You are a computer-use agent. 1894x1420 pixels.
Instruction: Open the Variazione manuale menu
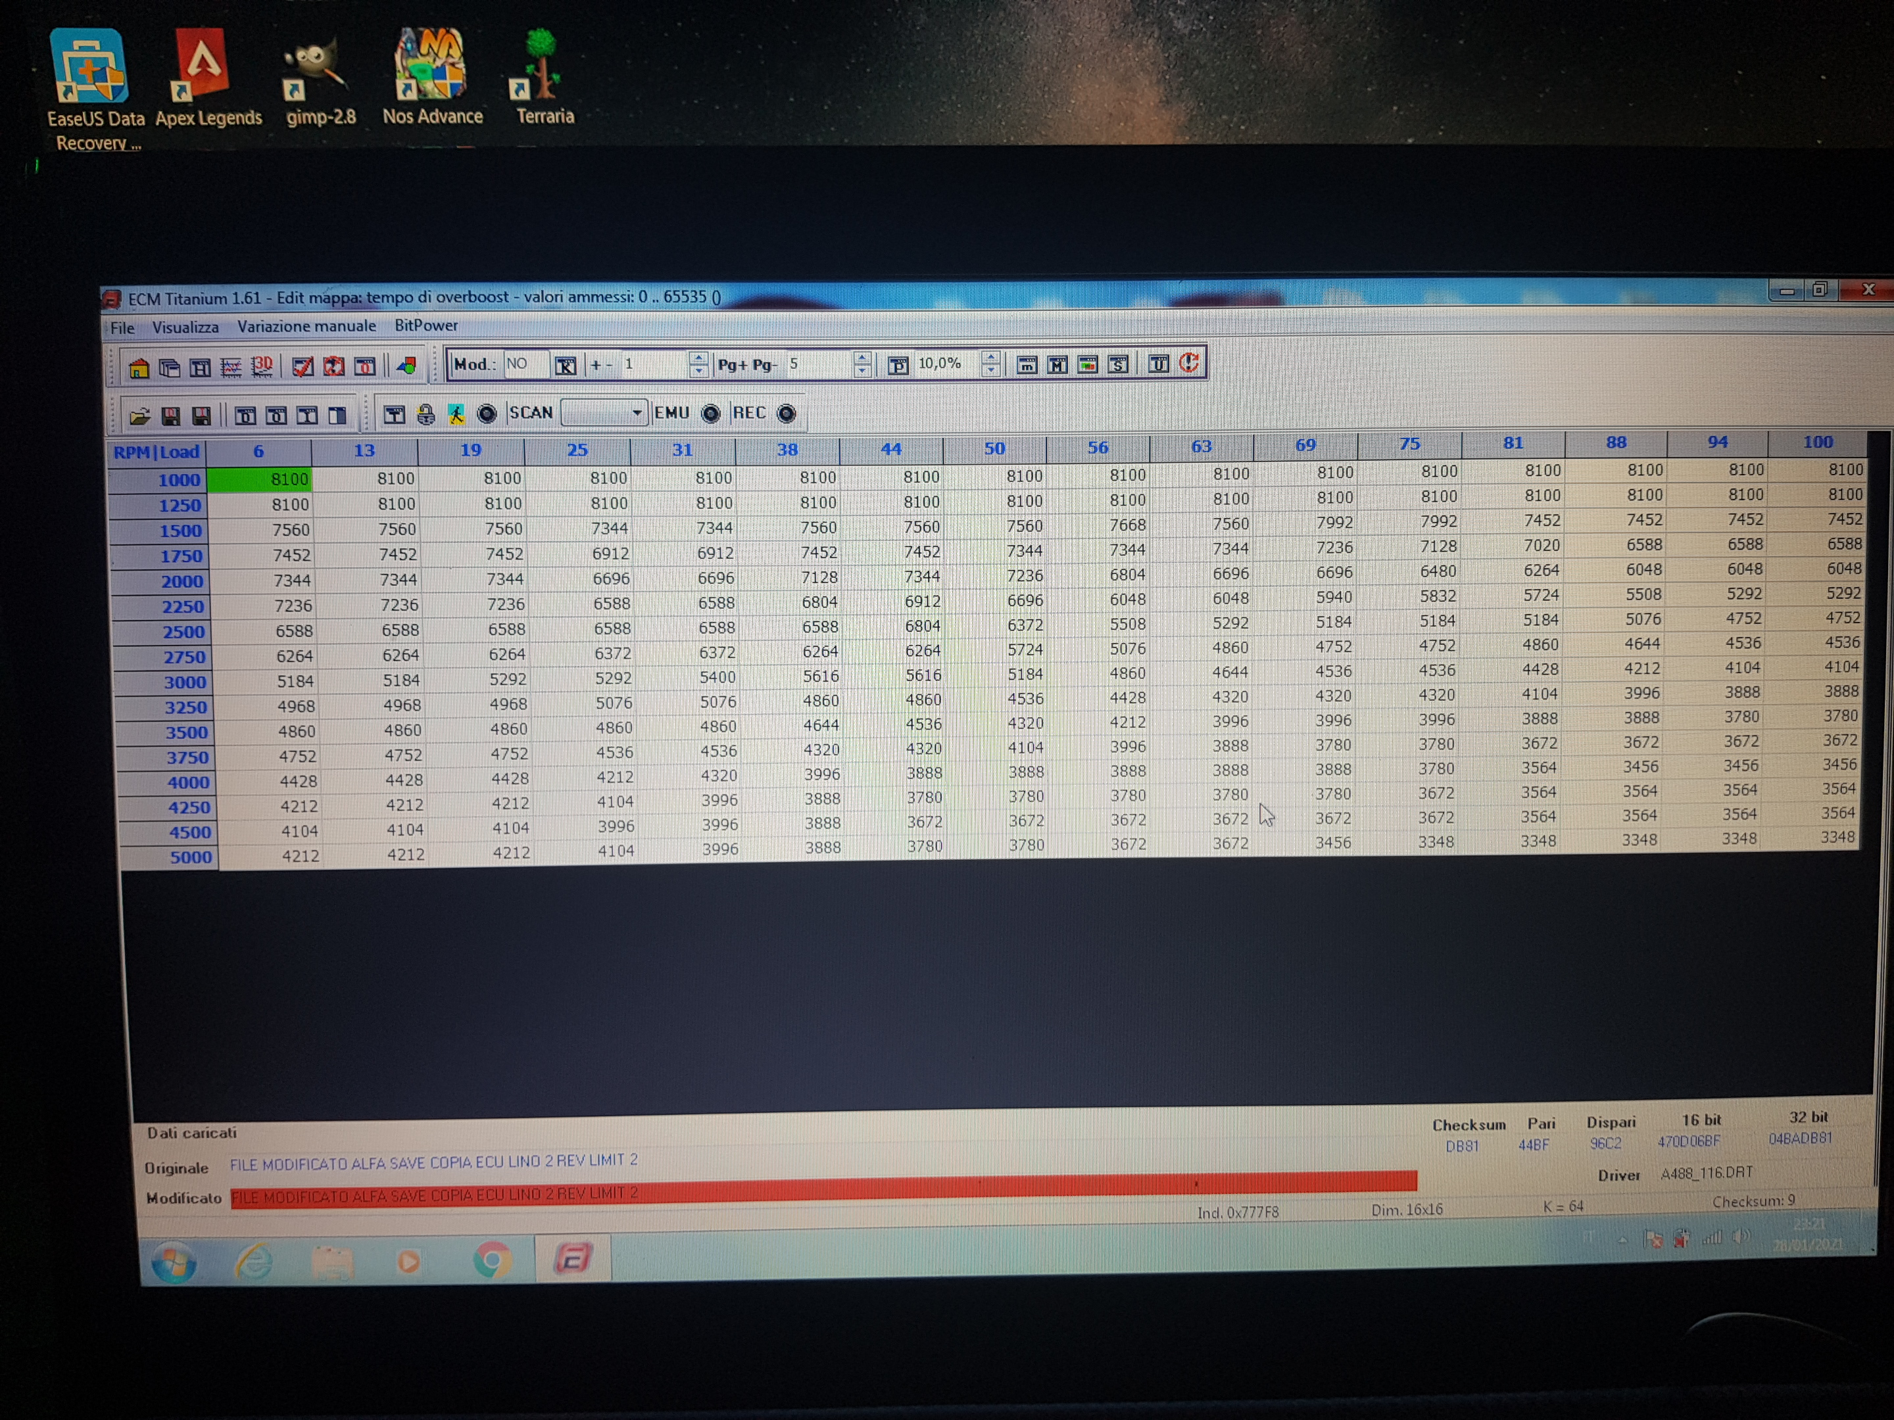(x=306, y=326)
